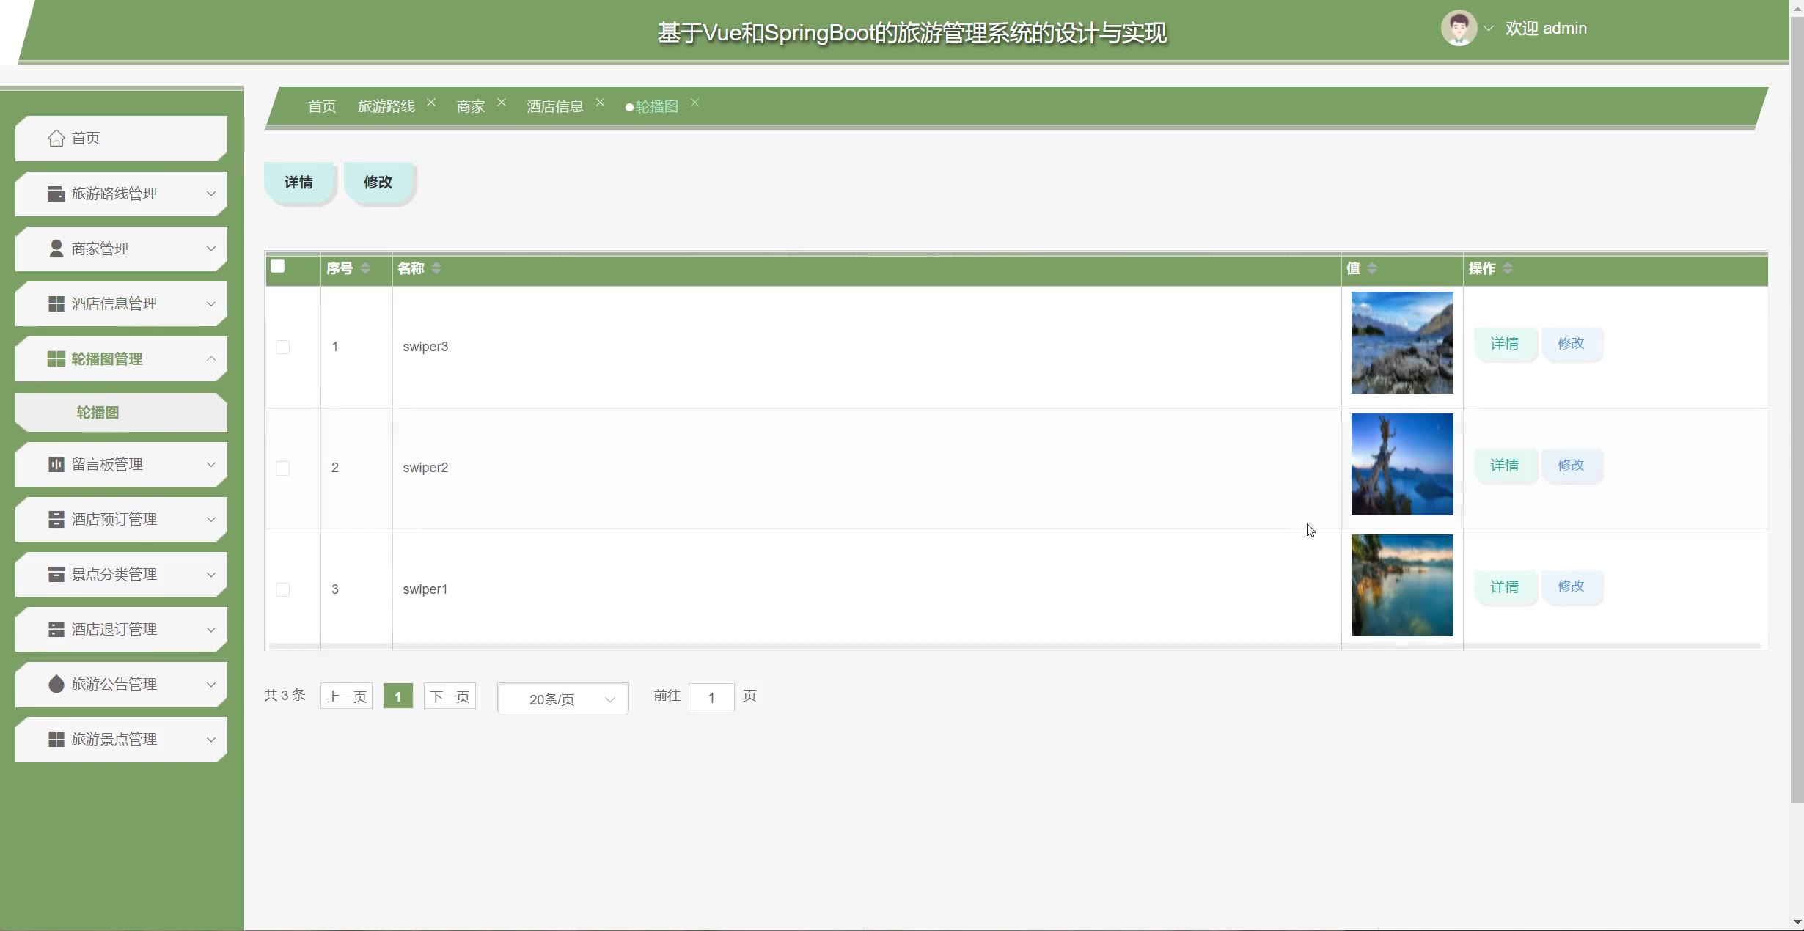The image size is (1804, 931).
Task: Sort table by 名称 column arrows
Action: [x=436, y=268]
